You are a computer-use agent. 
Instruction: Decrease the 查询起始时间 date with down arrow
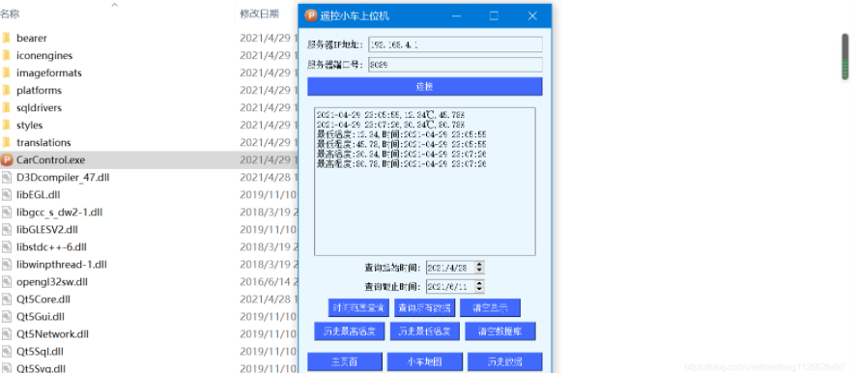click(x=479, y=270)
